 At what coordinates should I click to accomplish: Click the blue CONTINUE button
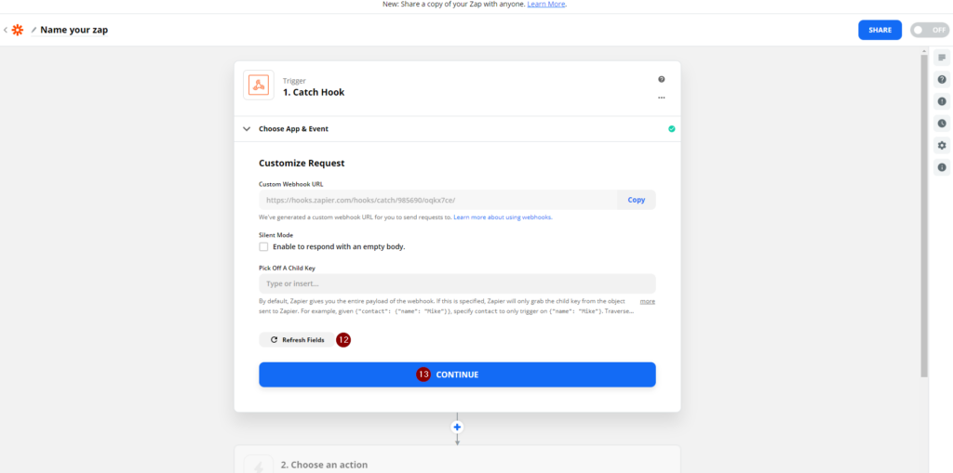pyautogui.click(x=457, y=374)
